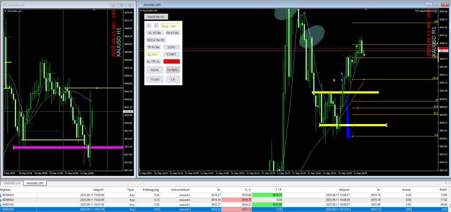Viewport: 451px width, 212px height.
Task: Click the H1 chart window icon
Action: (4, 4)
